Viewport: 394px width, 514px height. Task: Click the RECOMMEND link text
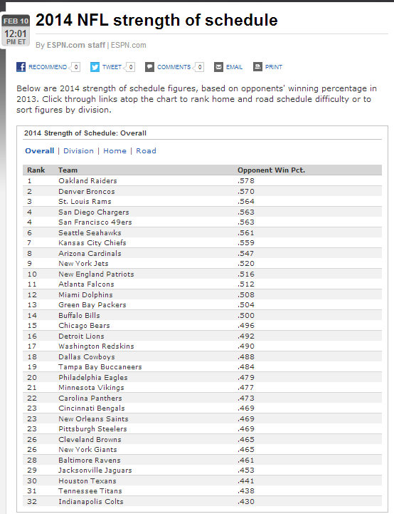pyautogui.click(x=48, y=67)
